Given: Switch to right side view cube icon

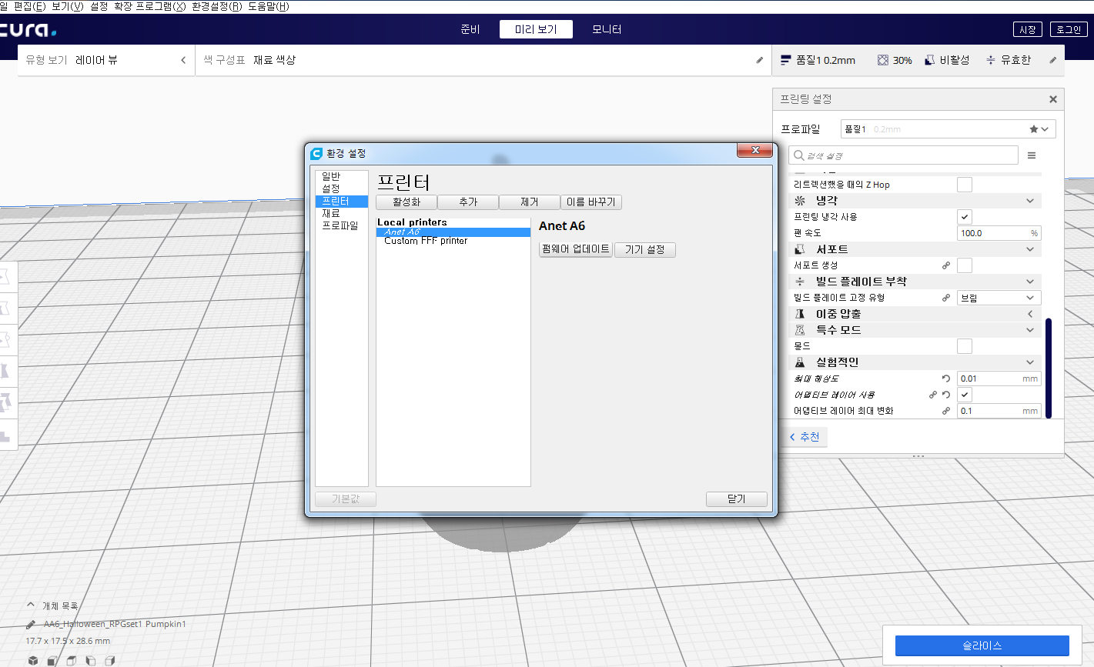Looking at the screenshot, I should (110, 660).
